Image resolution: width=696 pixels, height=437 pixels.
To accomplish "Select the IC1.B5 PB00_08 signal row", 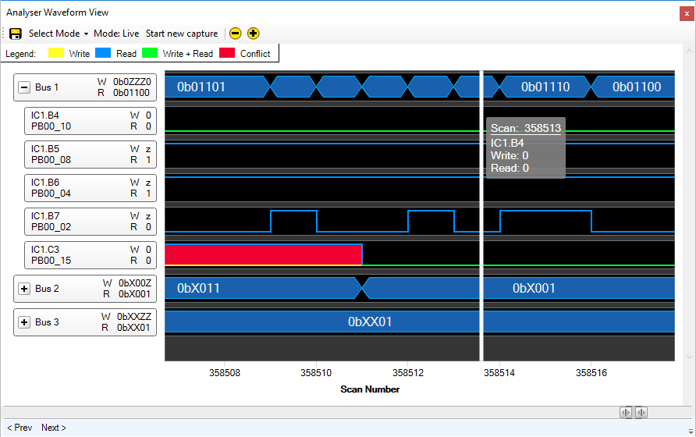I will pyautogui.click(x=91, y=155).
